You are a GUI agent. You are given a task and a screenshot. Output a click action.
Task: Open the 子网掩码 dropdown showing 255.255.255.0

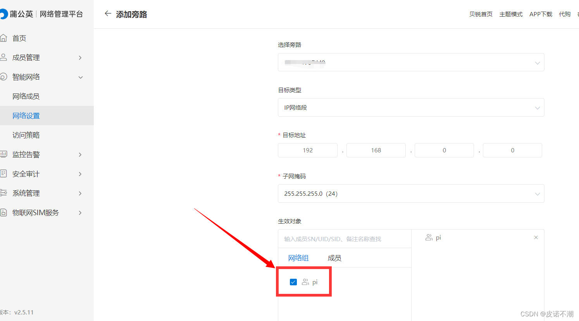tap(411, 193)
